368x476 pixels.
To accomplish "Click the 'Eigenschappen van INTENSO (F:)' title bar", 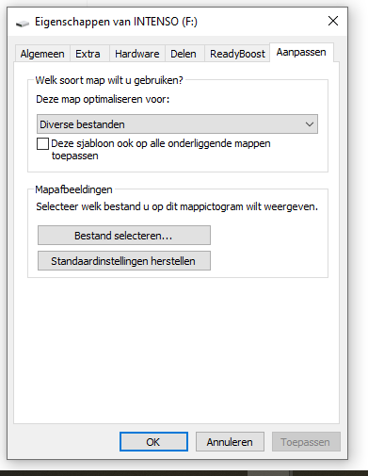I will point(116,22).
